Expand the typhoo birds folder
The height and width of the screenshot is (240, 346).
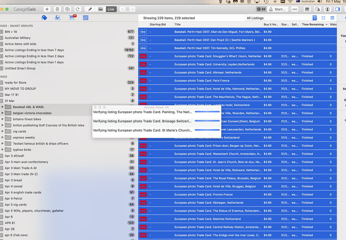[2, 150]
